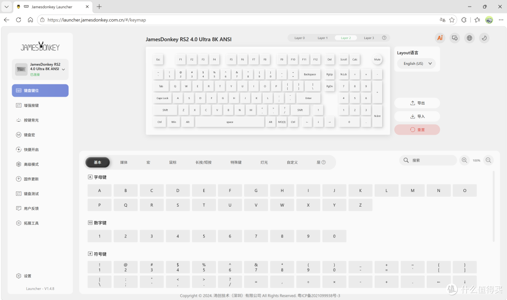Open 拓展工具 in the sidebar
This screenshot has width=507, height=300.
pos(40,223)
